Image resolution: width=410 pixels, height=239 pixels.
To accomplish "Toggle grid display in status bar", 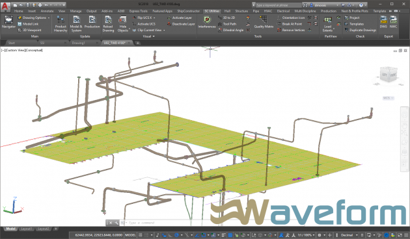I will 141,235.
